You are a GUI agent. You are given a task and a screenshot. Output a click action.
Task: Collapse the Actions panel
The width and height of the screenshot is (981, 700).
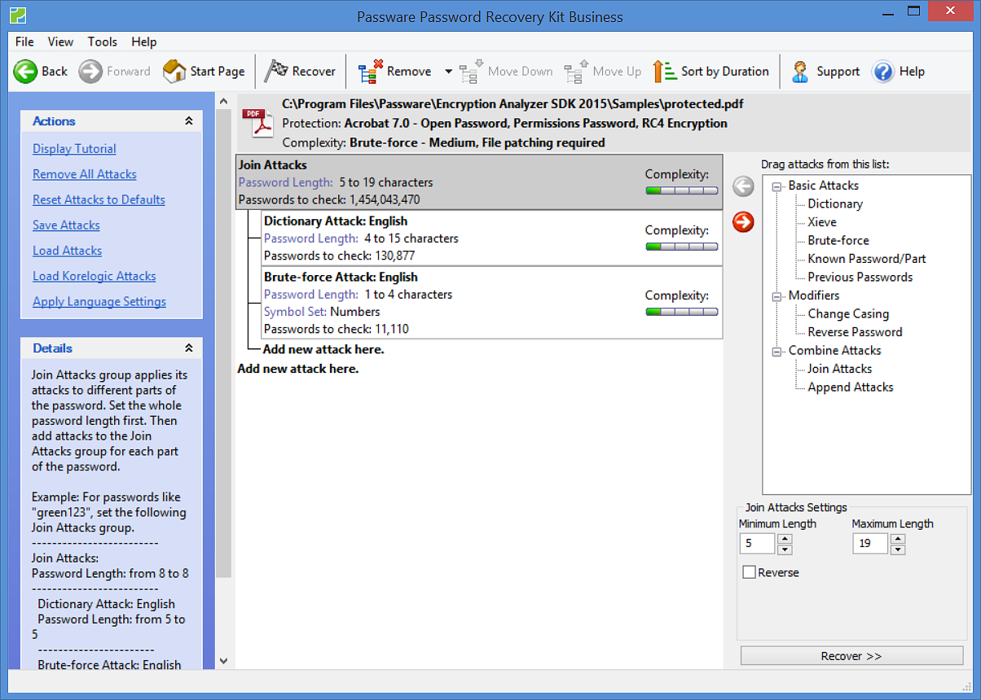coord(189,121)
